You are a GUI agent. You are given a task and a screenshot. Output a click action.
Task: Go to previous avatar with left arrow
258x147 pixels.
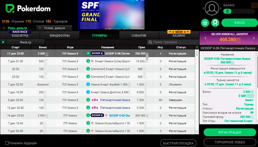(203, 8)
